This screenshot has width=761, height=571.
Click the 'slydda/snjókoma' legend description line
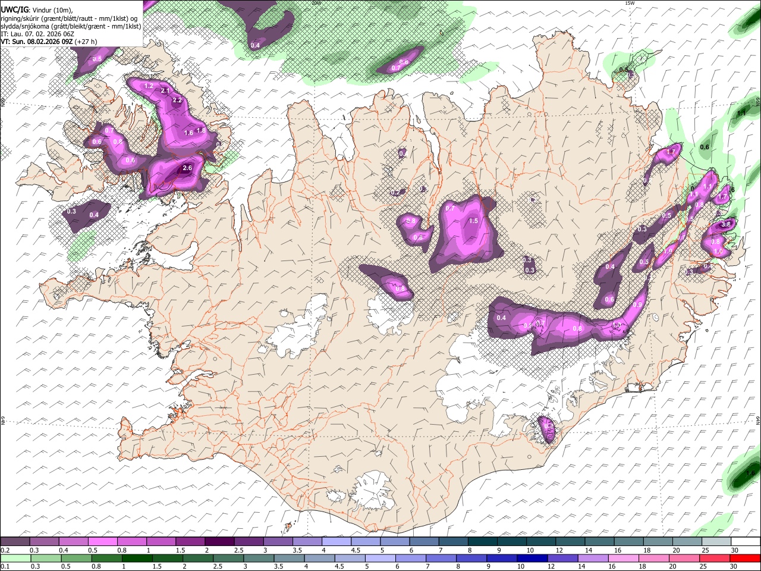tap(71, 26)
